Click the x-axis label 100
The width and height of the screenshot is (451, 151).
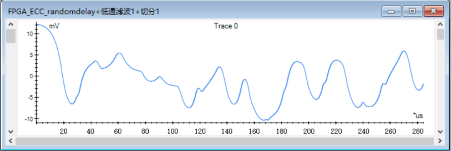172,131
